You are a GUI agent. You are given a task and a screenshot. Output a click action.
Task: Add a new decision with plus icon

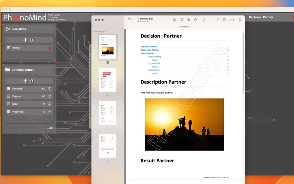click(x=25, y=40)
